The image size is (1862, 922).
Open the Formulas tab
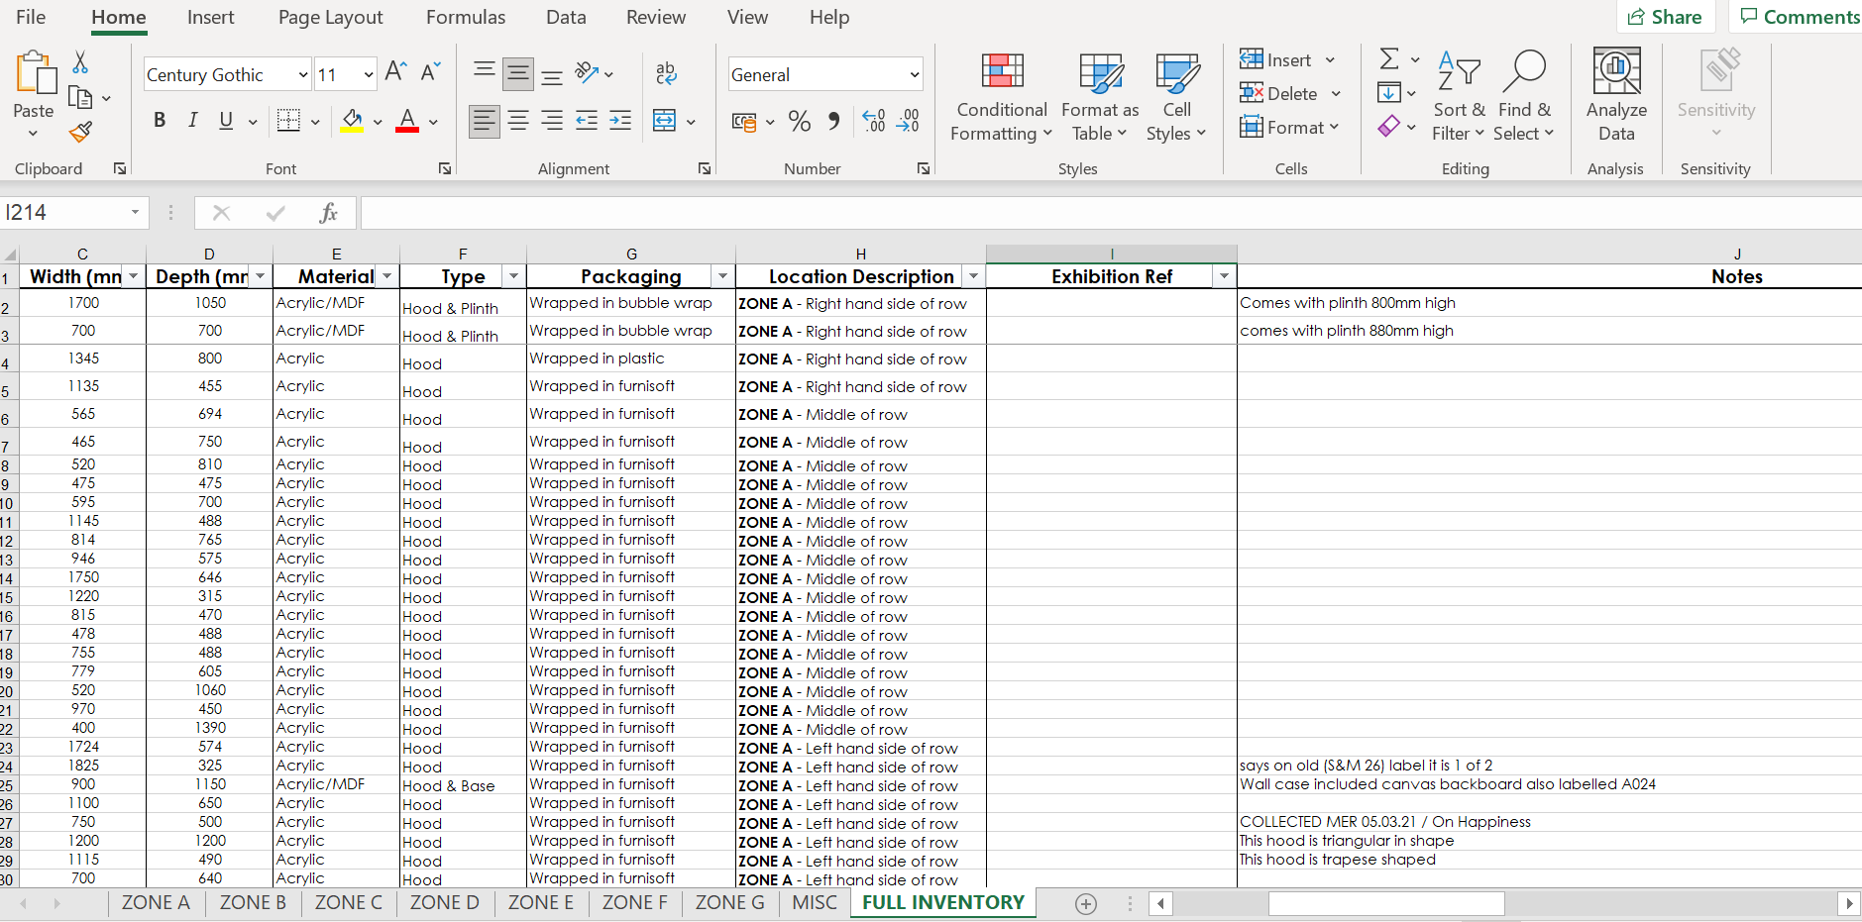pyautogui.click(x=466, y=18)
